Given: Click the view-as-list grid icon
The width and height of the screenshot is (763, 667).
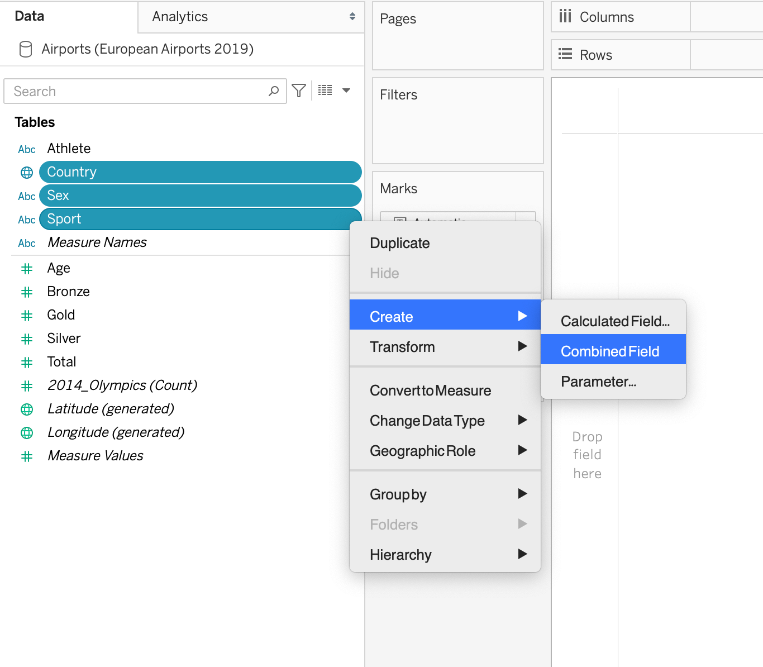Looking at the screenshot, I should (x=325, y=90).
